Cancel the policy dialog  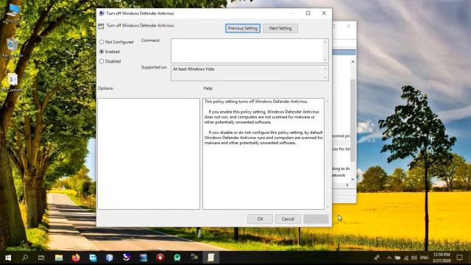(x=288, y=219)
